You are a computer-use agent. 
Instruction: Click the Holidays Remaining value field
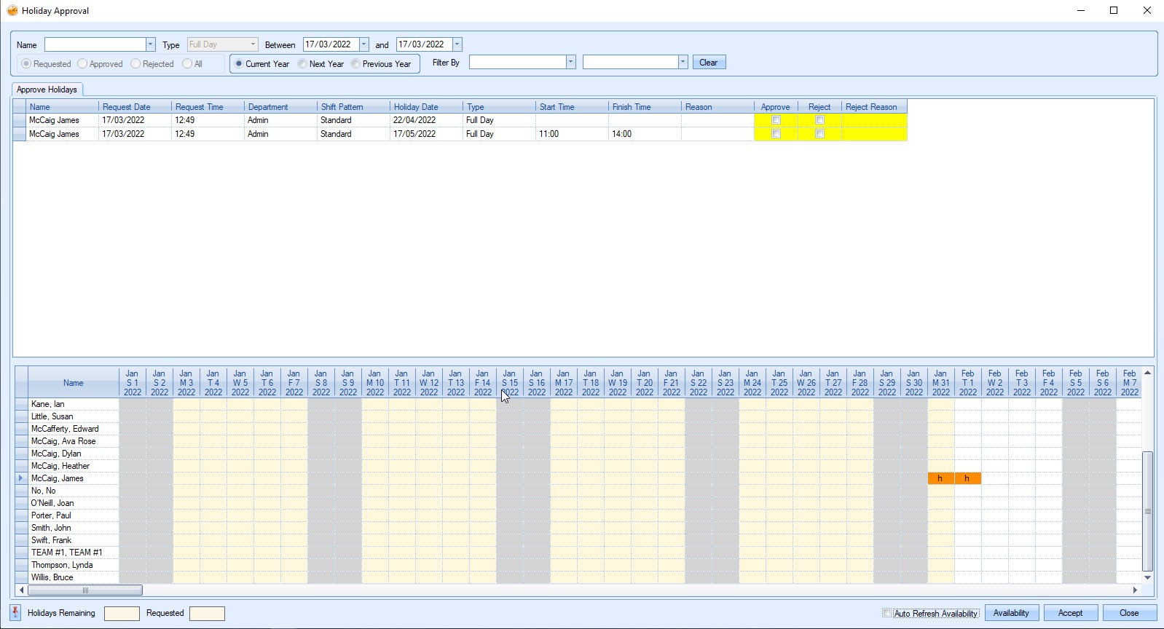(122, 614)
